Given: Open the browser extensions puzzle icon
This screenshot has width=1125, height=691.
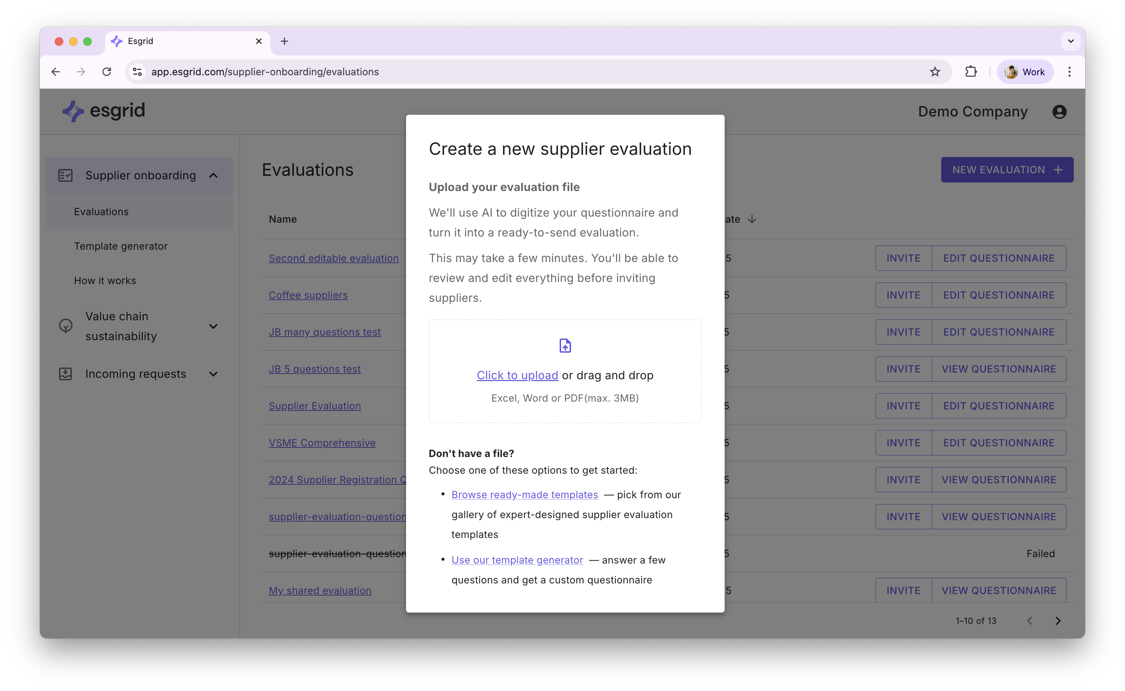Looking at the screenshot, I should (971, 72).
